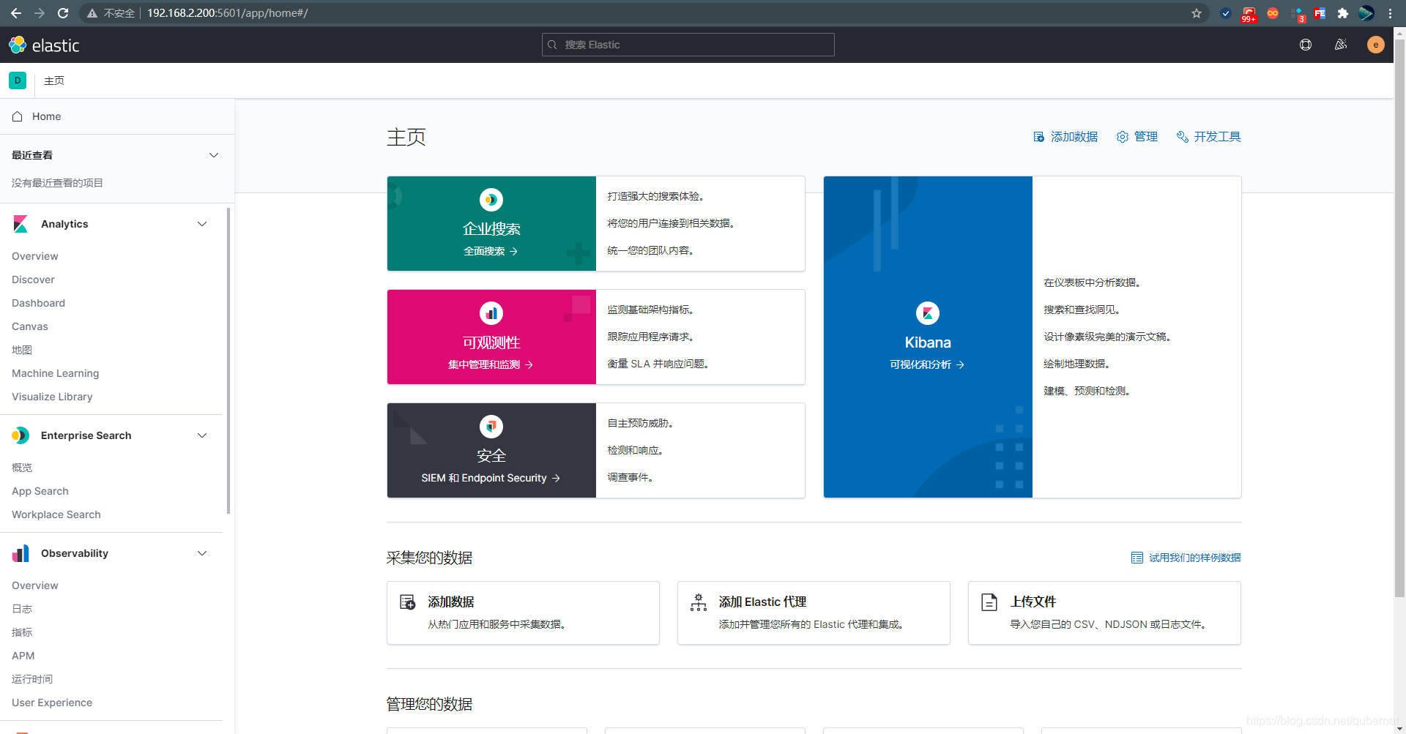Open Analytics Overview in sidebar
Screen dimensions: 1406x734
pyautogui.click(x=35, y=256)
